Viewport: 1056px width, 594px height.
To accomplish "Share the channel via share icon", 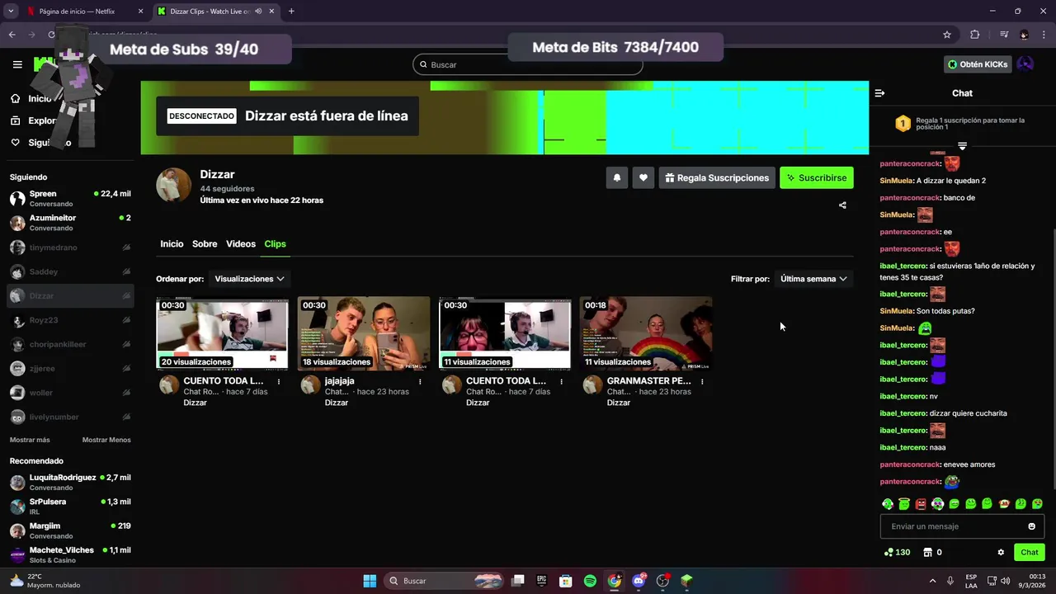I will [x=842, y=205].
